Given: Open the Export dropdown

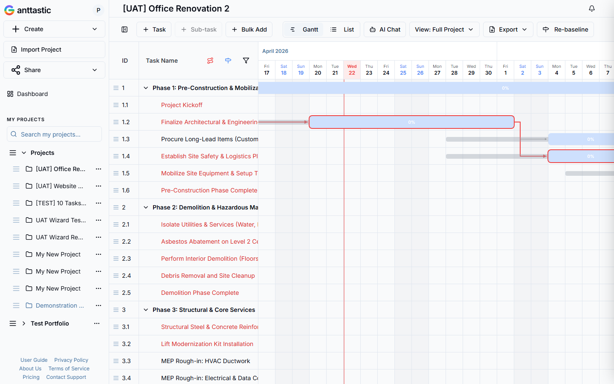Looking at the screenshot, I should [x=508, y=29].
